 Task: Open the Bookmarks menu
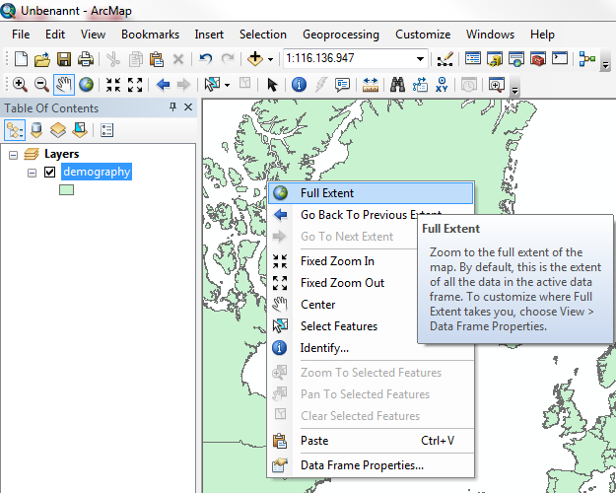point(150,35)
